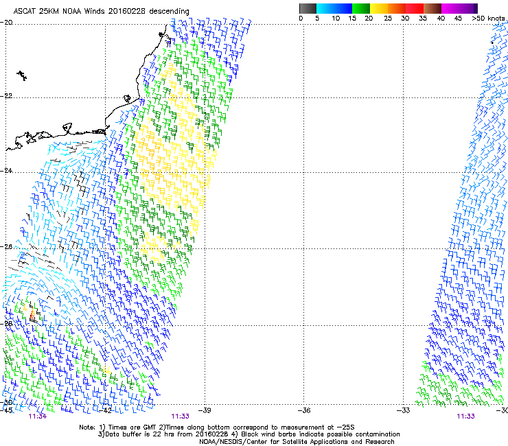Click the 'Data buffer is 22 hrs' note line
The width and height of the screenshot is (508, 446).
[249, 434]
